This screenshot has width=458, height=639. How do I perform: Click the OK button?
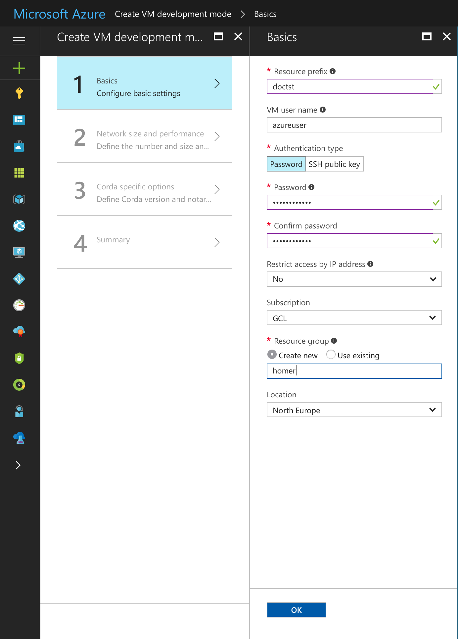(x=296, y=610)
